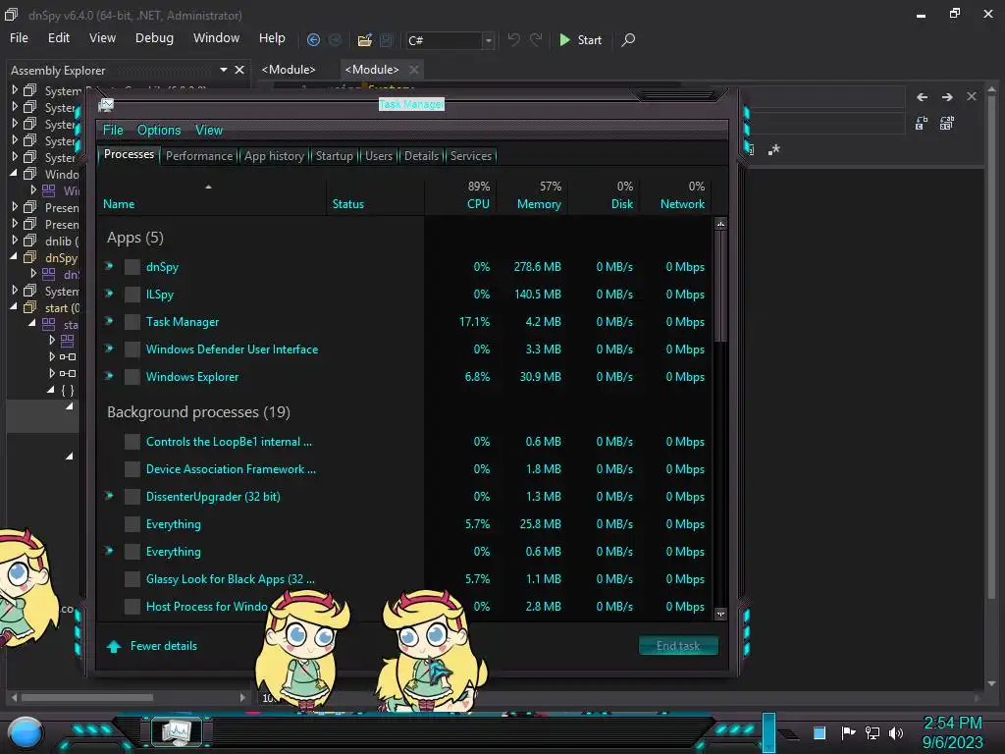Toggle the regular expression asterisk icon

[x=774, y=149]
